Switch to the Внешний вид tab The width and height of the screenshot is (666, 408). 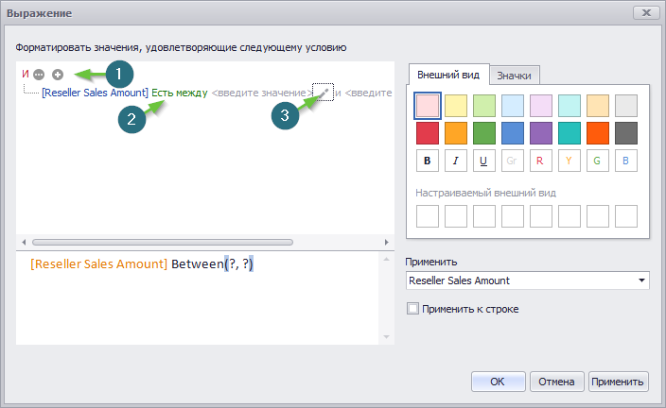pyautogui.click(x=448, y=75)
